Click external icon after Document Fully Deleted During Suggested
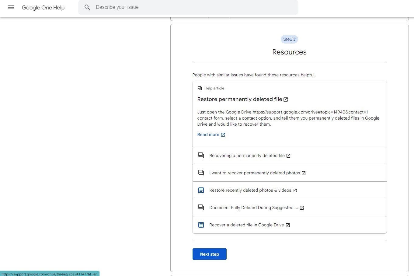Viewport: 414px width, 276px height. pos(302,208)
